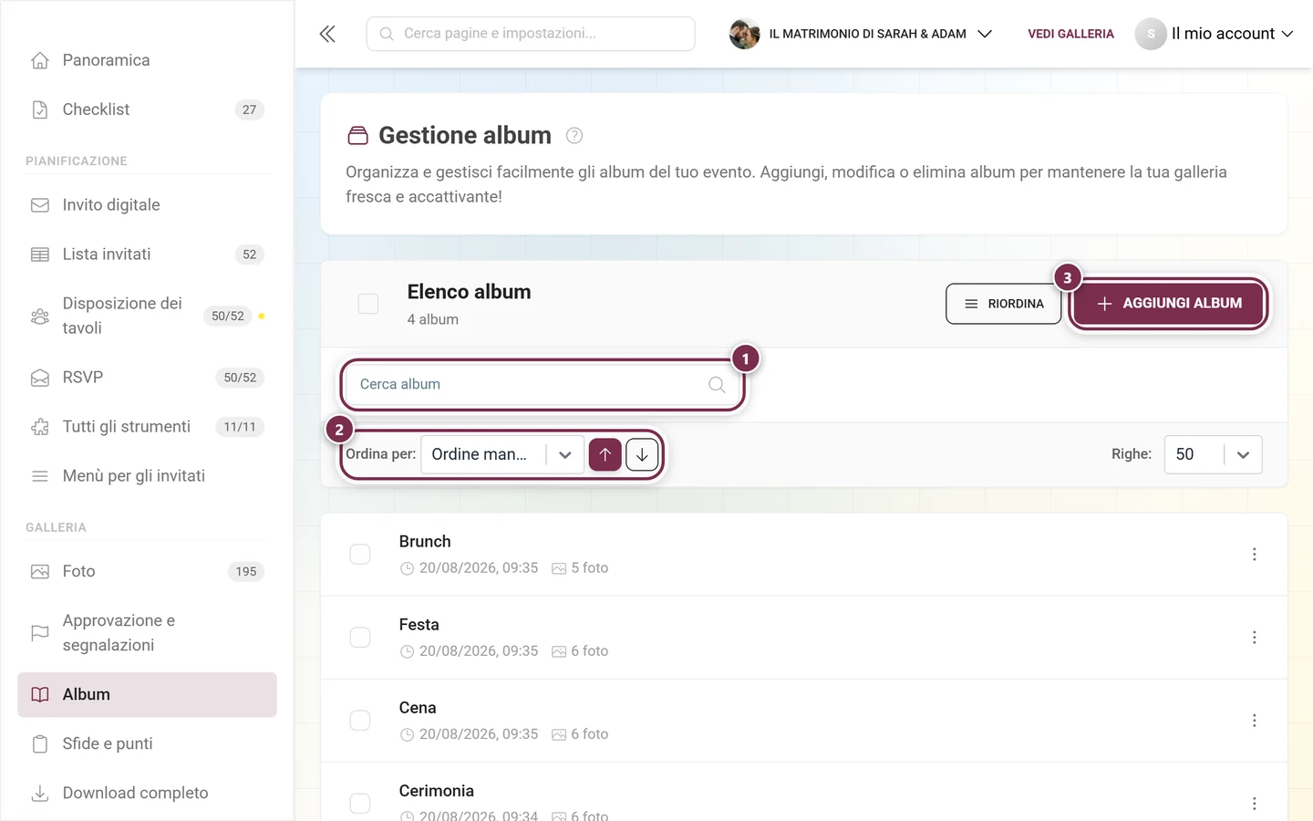Open the Righe rows-per-page dropdown

(x=1213, y=454)
